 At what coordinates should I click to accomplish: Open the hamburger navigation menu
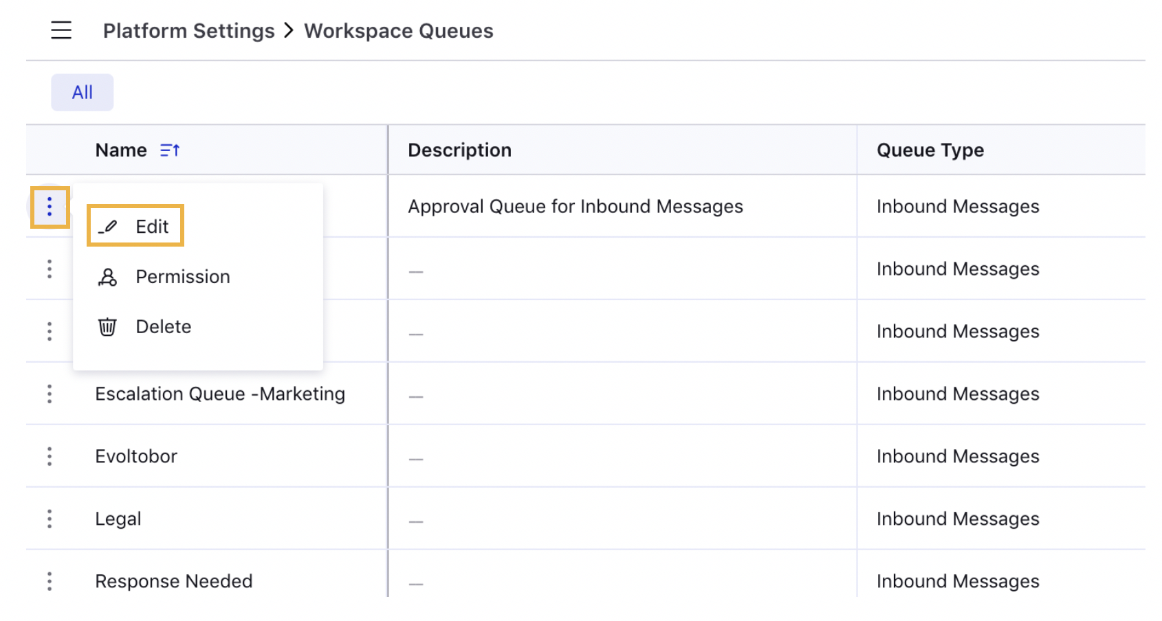(x=61, y=30)
